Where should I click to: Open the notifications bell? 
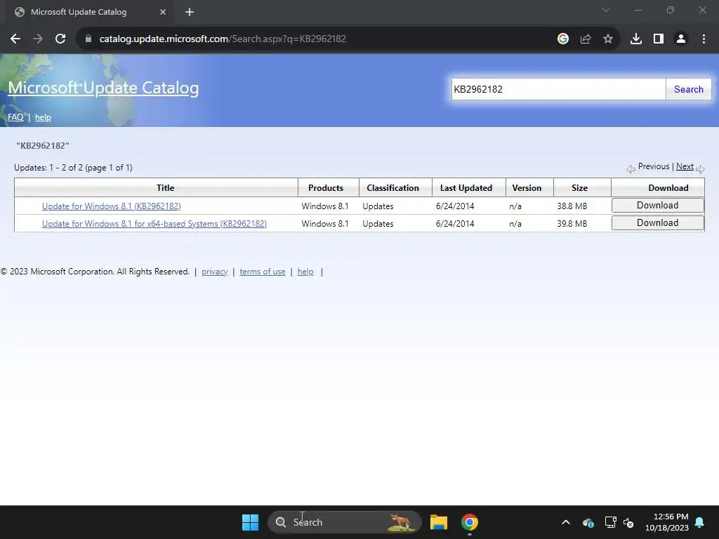point(700,522)
